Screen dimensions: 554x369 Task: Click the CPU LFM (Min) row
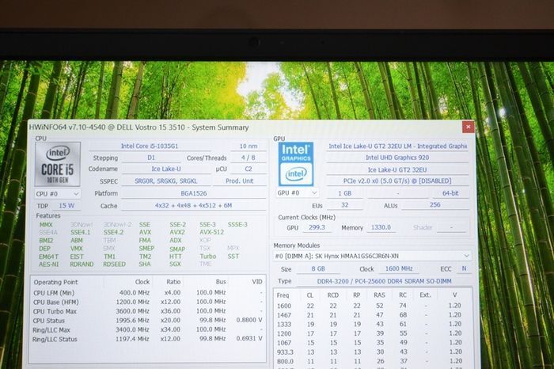coord(148,293)
